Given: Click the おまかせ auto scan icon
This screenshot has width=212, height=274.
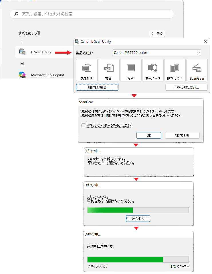Looking at the screenshot, I should [87, 70].
